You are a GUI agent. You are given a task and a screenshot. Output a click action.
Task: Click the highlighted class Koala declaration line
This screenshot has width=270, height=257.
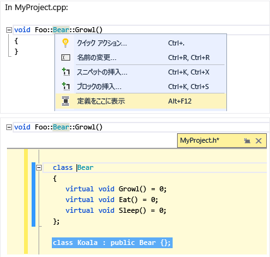pyautogui.click(x=112, y=242)
